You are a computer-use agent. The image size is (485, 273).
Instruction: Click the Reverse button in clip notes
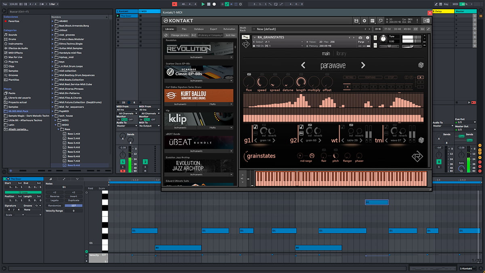(55, 196)
